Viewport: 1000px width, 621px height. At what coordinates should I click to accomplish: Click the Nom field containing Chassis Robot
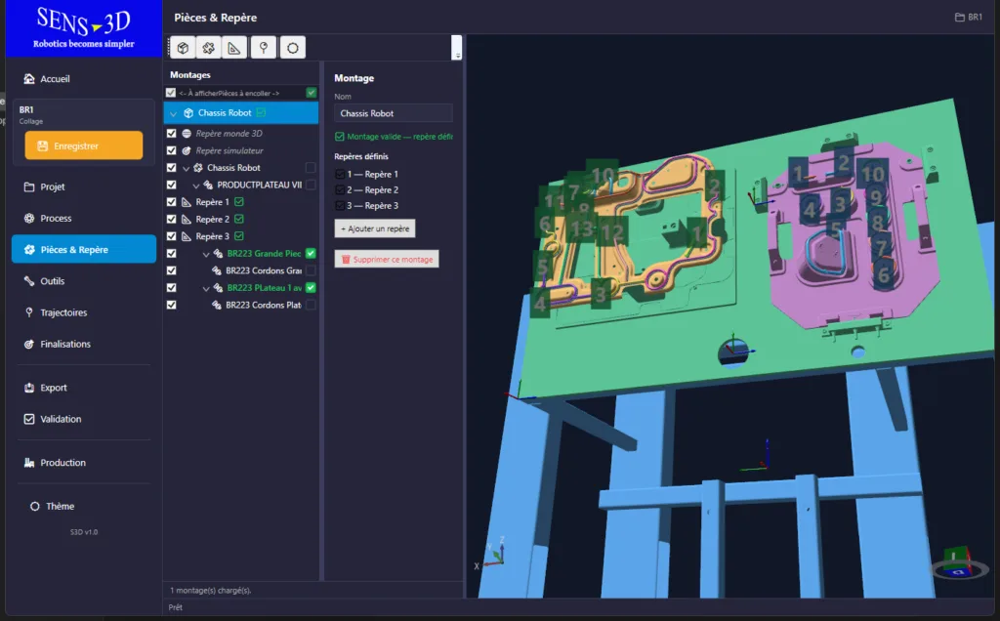(x=394, y=113)
